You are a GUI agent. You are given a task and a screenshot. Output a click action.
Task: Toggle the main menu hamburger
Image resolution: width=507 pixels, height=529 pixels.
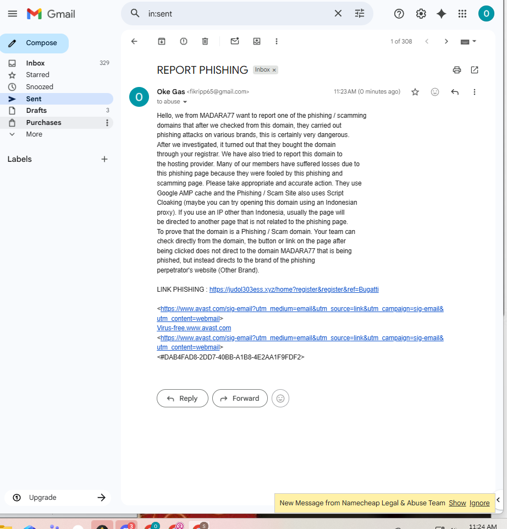(x=13, y=14)
